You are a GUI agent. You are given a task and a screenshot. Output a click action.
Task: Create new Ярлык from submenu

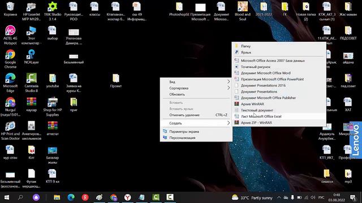[279, 52]
